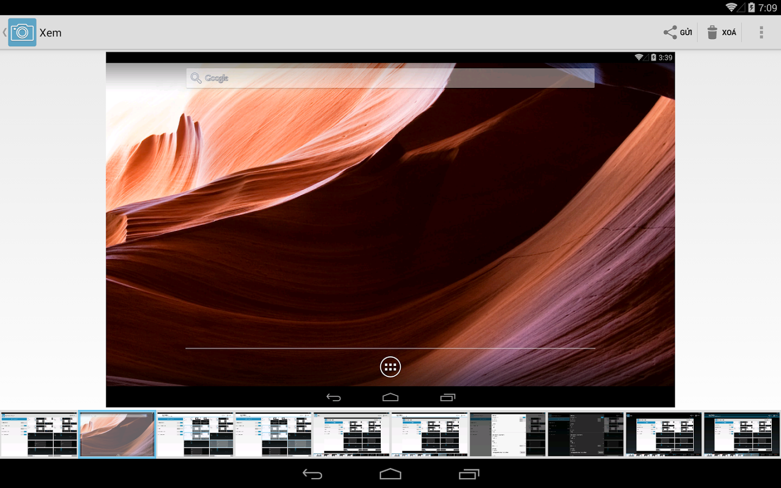This screenshot has width=781, height=488.
Task: Open the ninth filmstrip thumbnail
Action: 664,434
